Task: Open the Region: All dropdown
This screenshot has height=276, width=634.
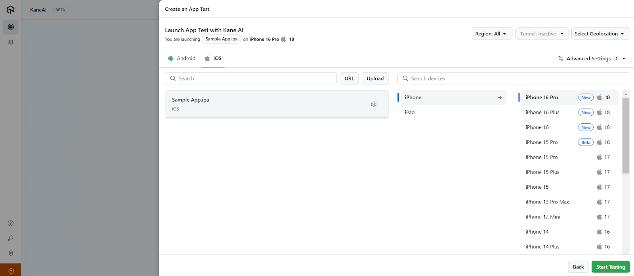Action: tap(492, 34)
